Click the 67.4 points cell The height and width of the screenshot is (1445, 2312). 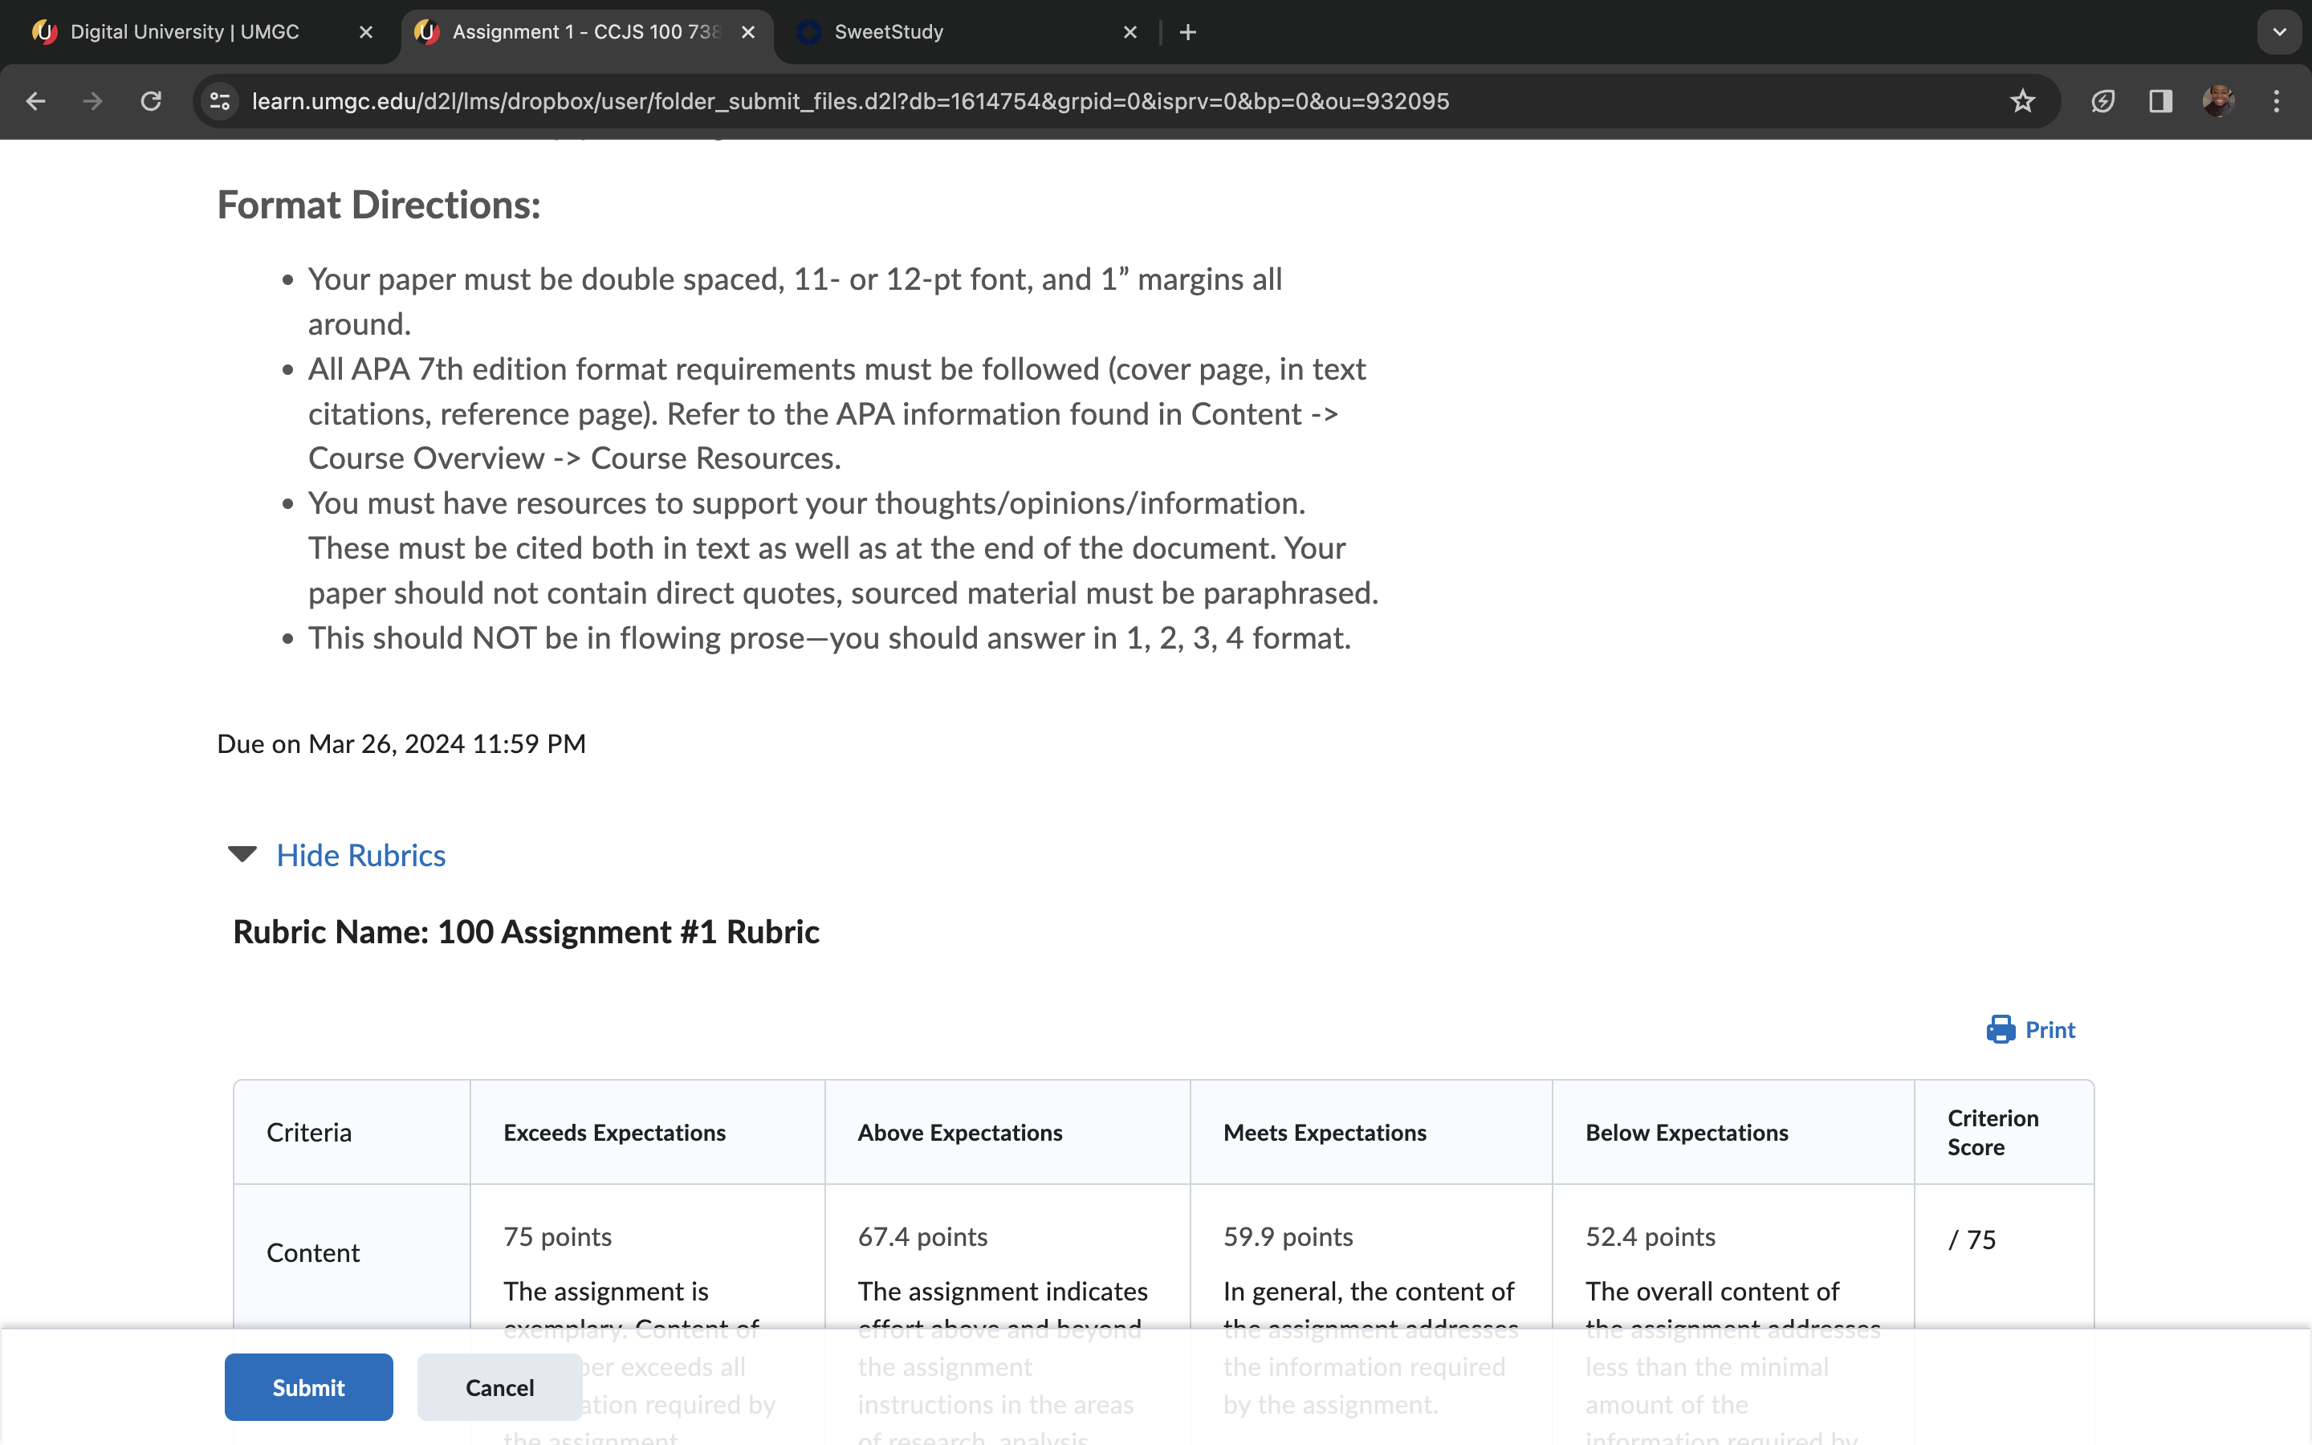pyautogui.click(x=922, y=1236)
